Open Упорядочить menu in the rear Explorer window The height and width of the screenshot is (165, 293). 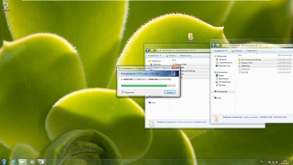click(154, 55)
